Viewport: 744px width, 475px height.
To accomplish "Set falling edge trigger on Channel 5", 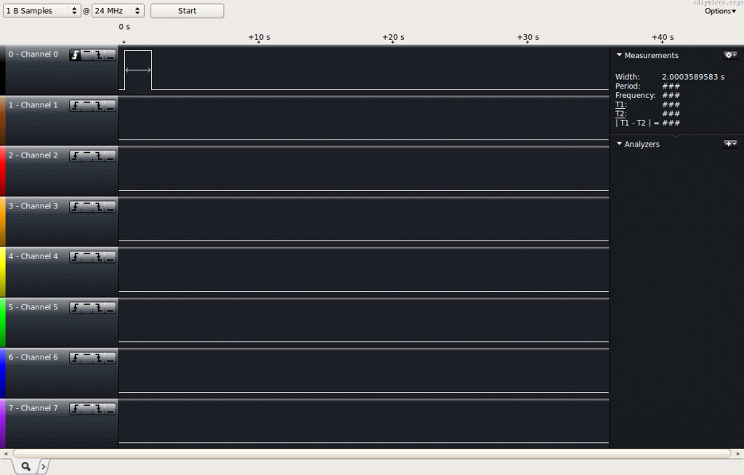I will (98, 308).
